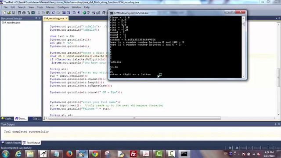Launch Internet Explorer from the taskbar

click(18, 154)
